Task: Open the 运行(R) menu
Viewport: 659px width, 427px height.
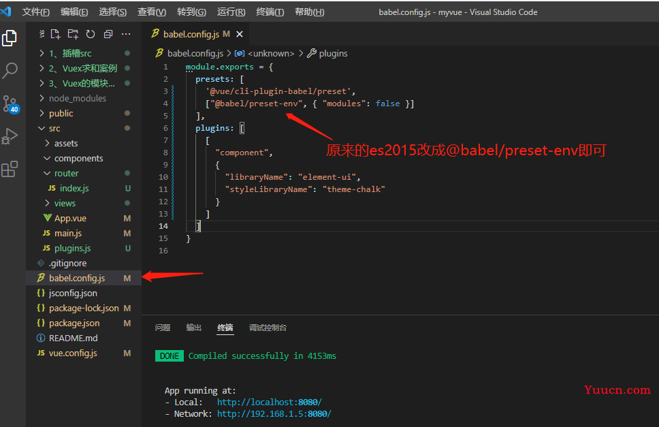Action: (x=231, y=12)
